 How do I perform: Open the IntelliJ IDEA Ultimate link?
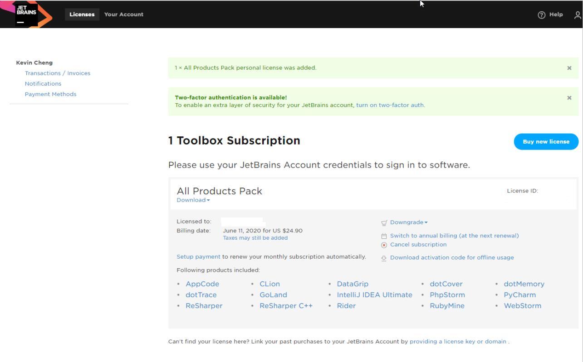(x=375, y=295)
